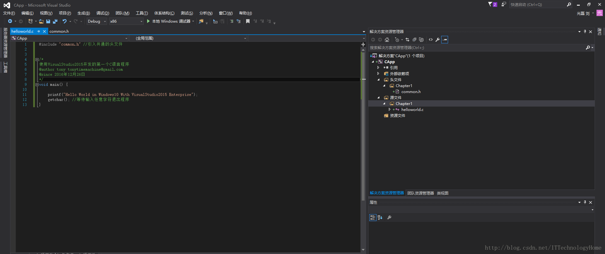Screen dimensions: 605x254
Task: Expand the 外部依赖项 tree node
Action: coord(378,74)
